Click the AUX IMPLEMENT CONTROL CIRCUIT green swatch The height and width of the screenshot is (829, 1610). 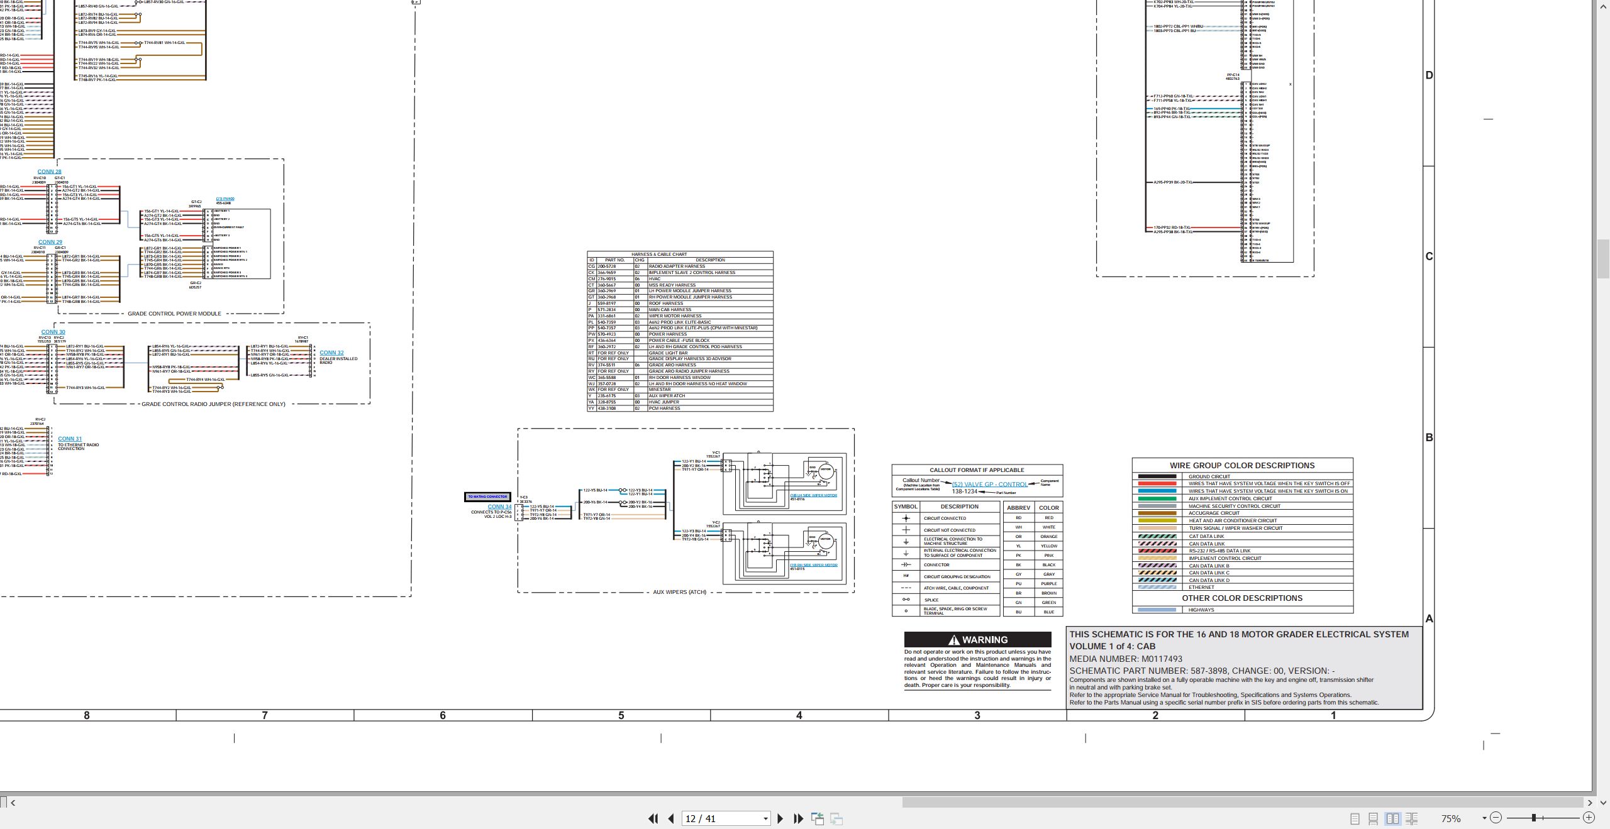coord(1157,498)
